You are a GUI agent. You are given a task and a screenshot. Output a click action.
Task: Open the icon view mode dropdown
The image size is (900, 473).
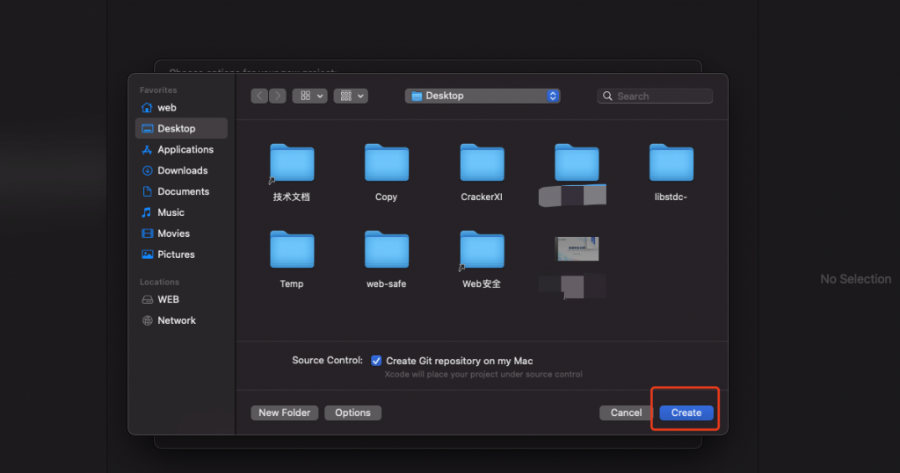point(309,96)
